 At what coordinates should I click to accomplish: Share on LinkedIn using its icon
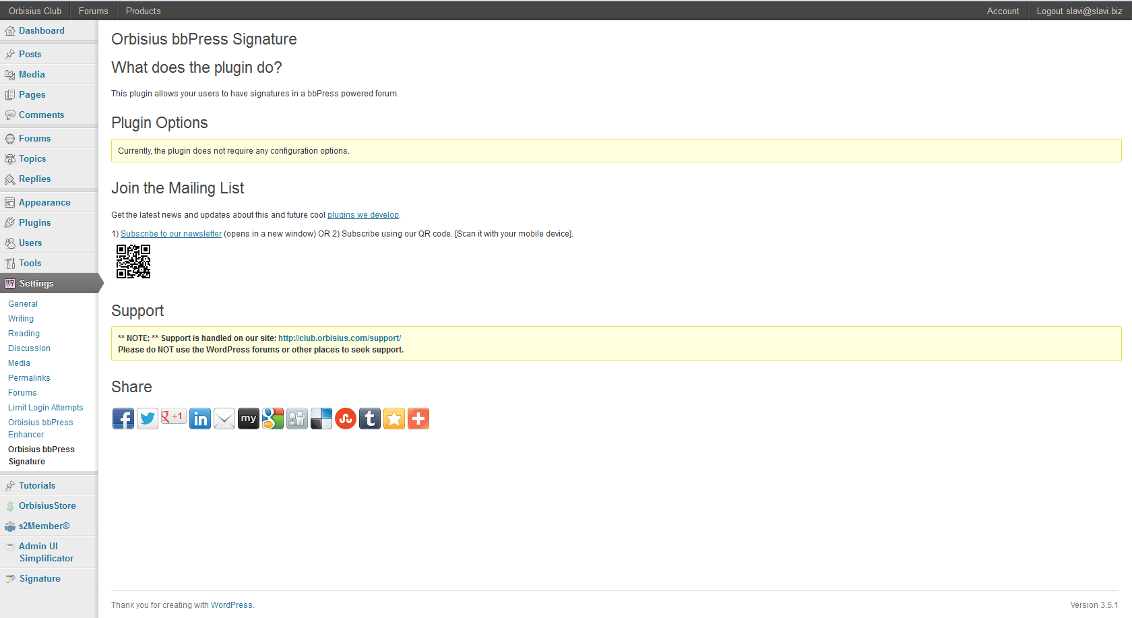[x=200, y=419]
